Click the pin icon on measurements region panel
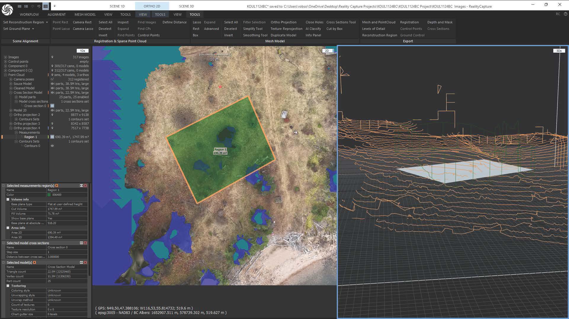 [x=57, y=186]
